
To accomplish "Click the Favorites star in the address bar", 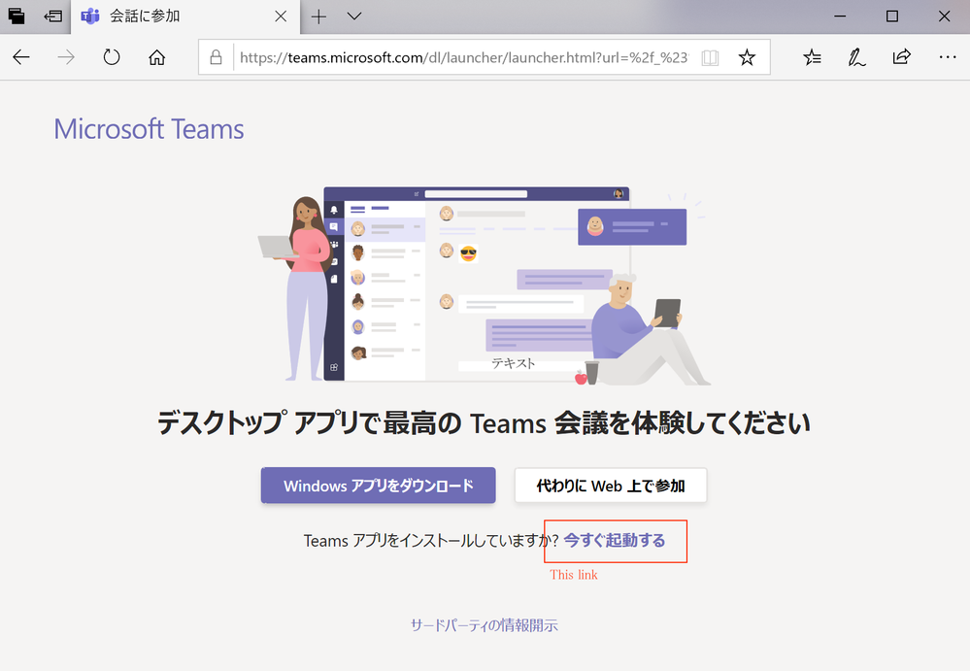I will [747, 58].
